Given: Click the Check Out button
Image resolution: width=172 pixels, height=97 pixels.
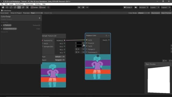Looking at the screenshot, I should click(x=48, y=13).
